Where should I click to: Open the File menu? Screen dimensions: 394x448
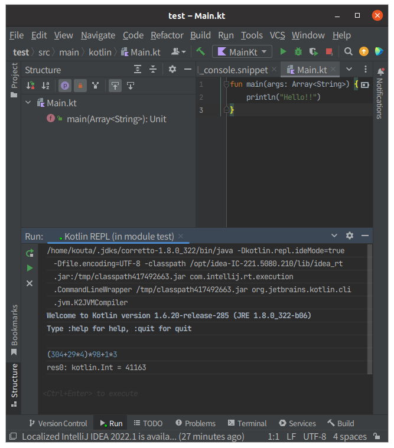(x=17, y=35)
